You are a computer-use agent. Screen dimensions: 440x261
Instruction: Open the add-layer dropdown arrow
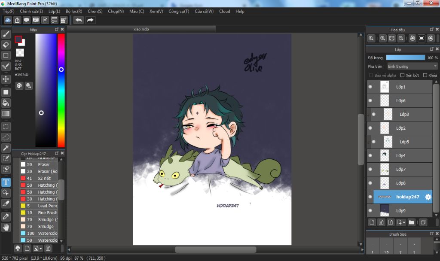404,223
